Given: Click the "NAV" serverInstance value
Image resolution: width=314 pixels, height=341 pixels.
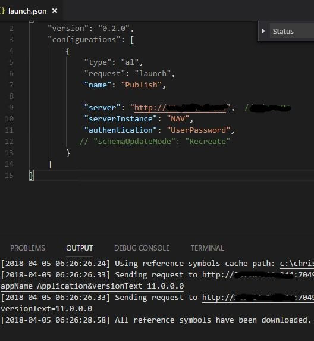Looking at the screenshot, I should coord(178,119).
